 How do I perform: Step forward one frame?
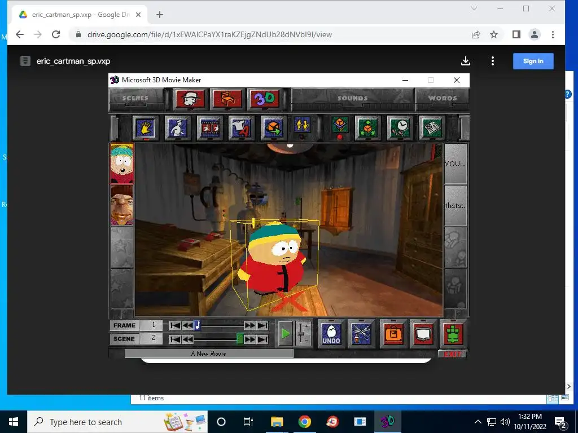click(249, 325)
